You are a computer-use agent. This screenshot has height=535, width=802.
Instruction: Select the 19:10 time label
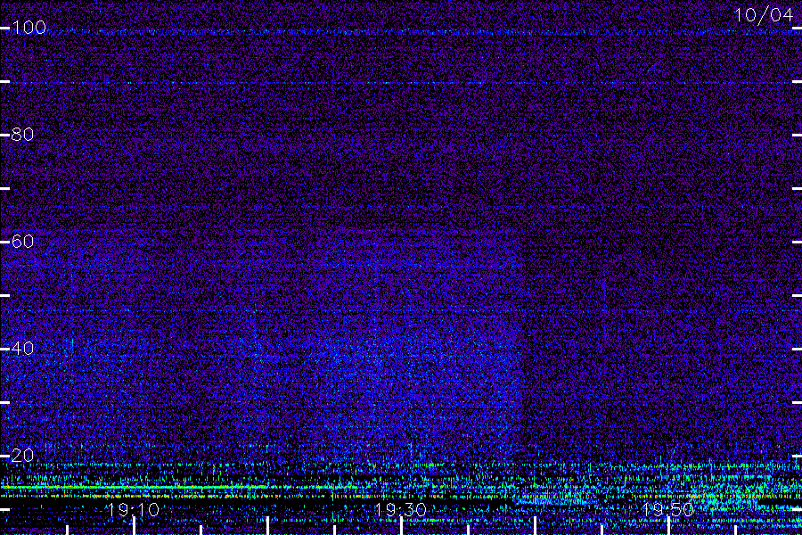(133, 510)
